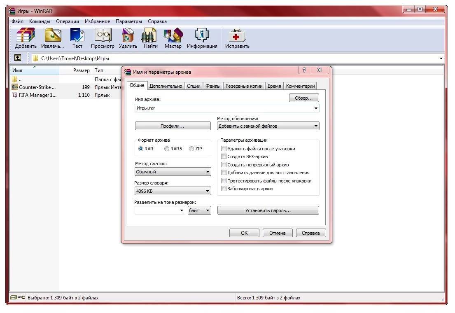Switch to the Файлы tab
This screenshot has width=455, height=313.
click(x=213, y=86)
